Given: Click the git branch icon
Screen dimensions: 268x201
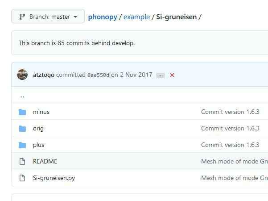Looking at the screenshot, I should (22, 17).
